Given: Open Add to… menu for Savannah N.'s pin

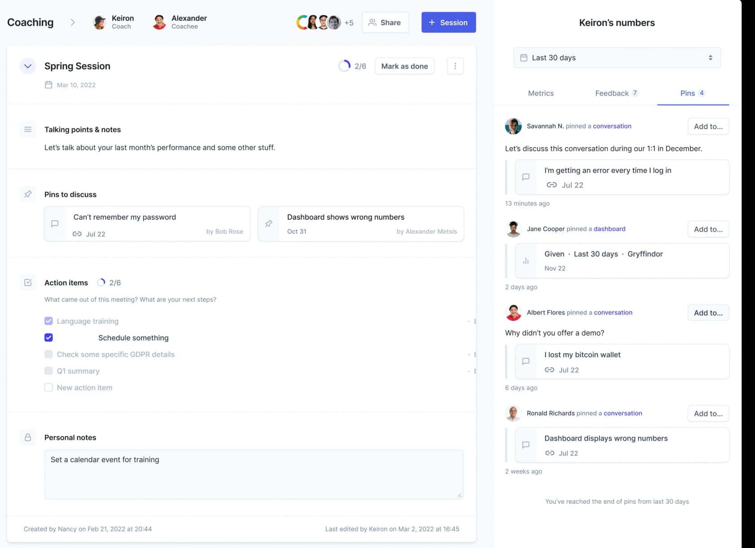Looking at the screenshot, I should pyautogui.click(x=708, y=126).
